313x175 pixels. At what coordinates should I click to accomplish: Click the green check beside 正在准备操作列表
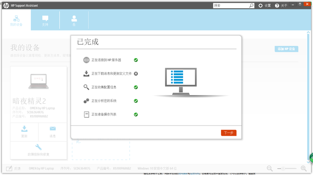coord(136,115)
